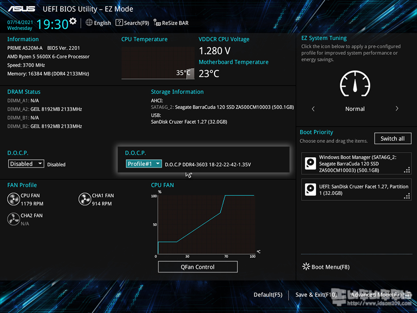Load defaults with Default(F5)
Screen dimensions: 417x313
coord(268,294)
